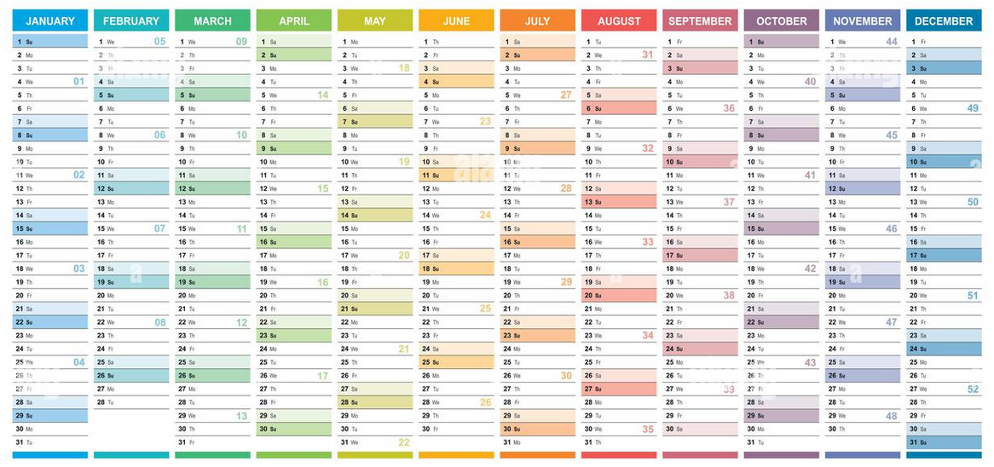Select week number 52 in December
Viewport: 994px width, 467px height.
[x=973, y=389]
